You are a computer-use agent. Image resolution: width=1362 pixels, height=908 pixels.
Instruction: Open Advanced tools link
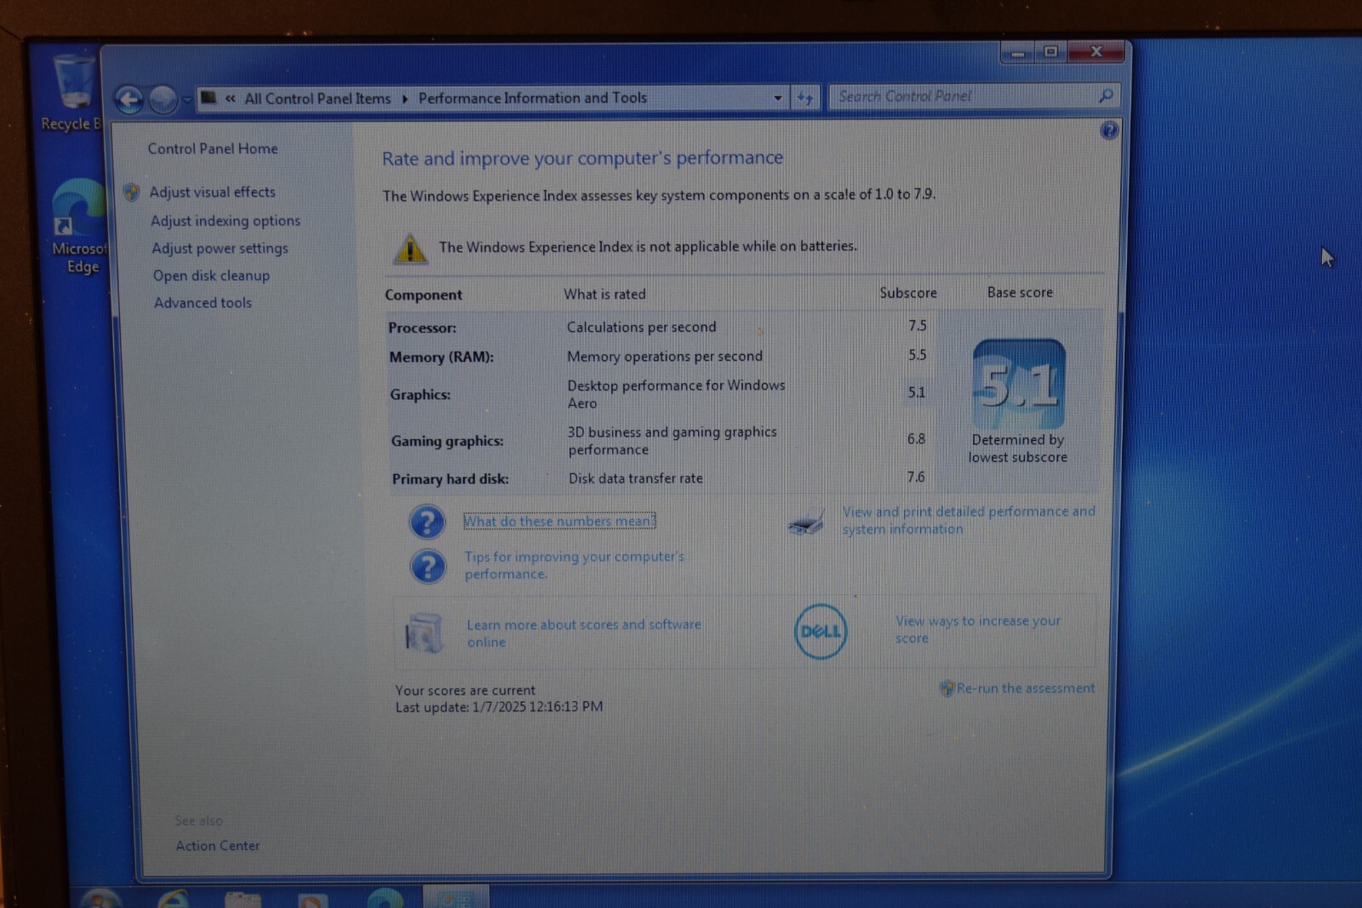coord(203,303)
